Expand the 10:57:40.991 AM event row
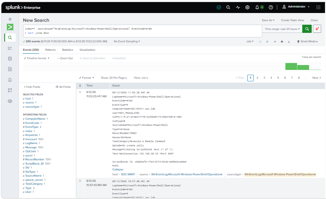 [80, 181]
